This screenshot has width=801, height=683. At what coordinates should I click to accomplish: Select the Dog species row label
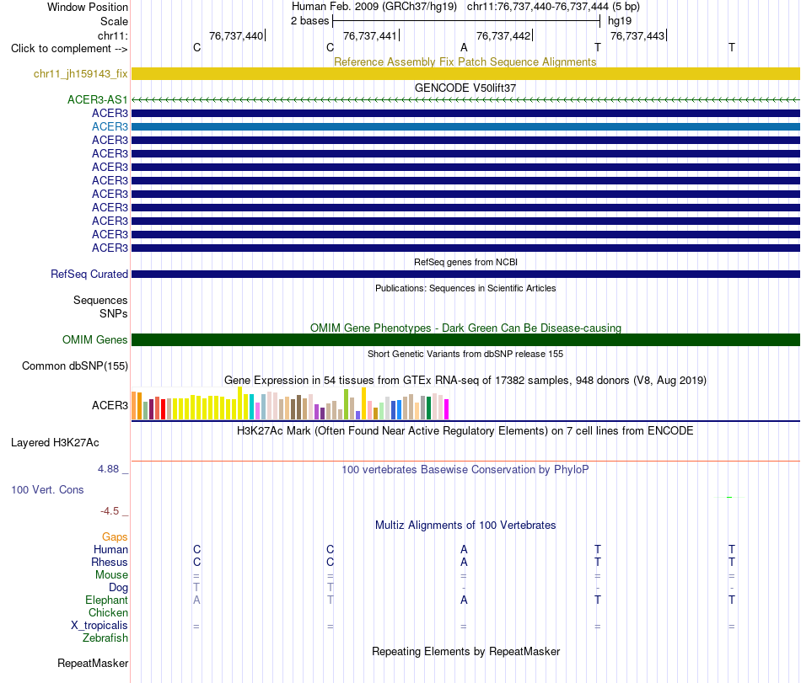118,588
